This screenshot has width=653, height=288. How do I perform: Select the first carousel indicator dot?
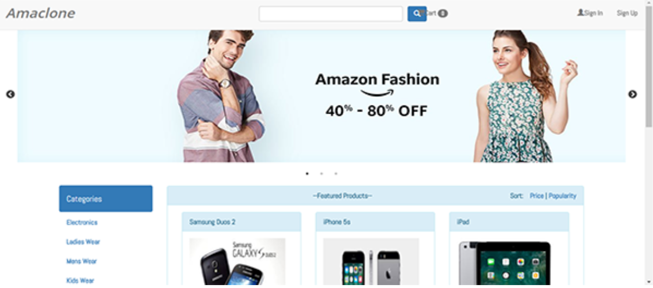(307, 173)
